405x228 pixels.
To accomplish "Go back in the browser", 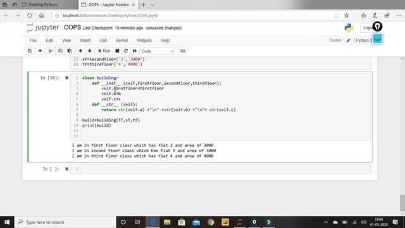I will click(6, 15).
